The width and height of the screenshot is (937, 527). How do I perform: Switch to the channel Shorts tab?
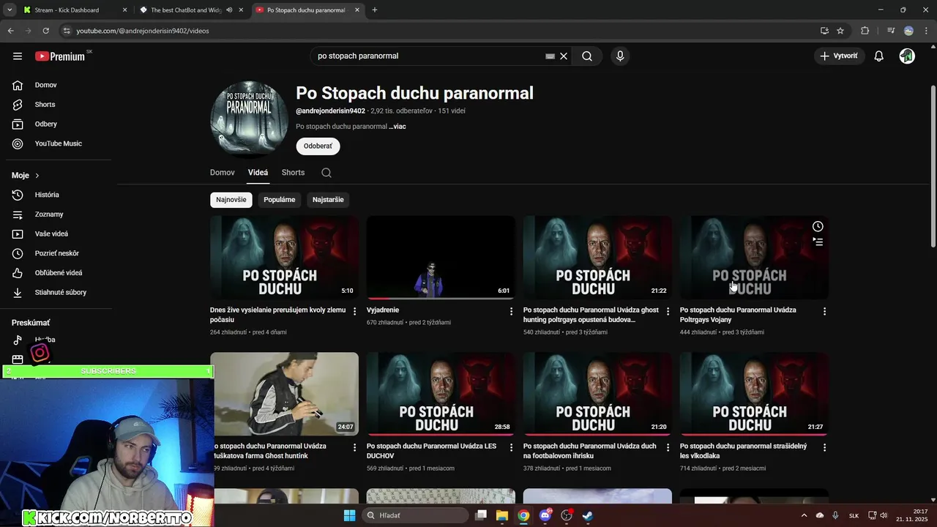click(293, 173)
